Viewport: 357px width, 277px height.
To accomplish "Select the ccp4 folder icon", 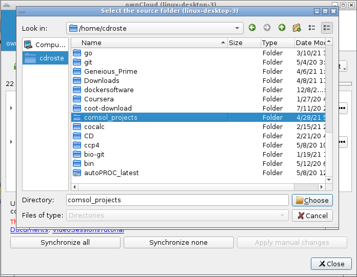I will click(77, 145).
